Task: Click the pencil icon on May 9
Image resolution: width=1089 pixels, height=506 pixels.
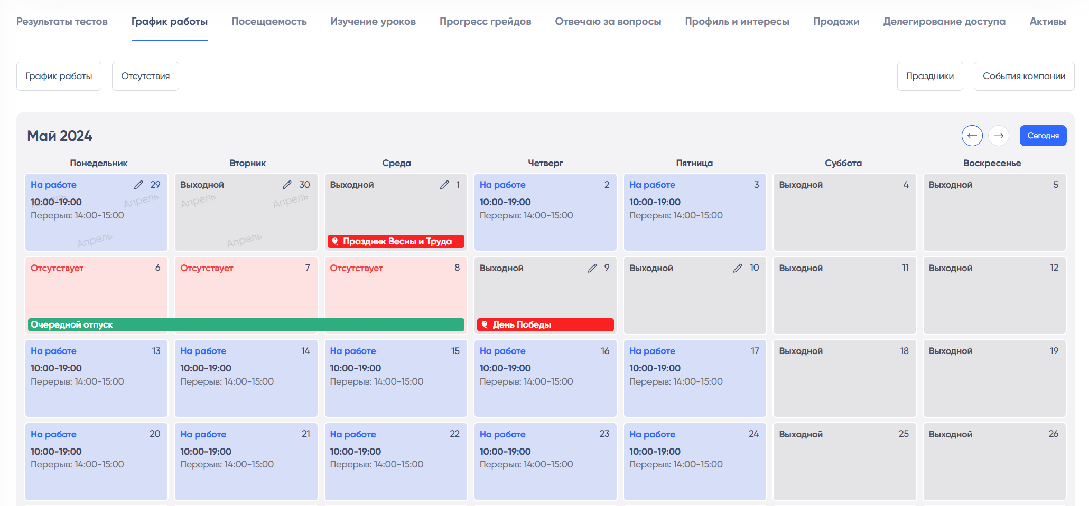Action: (x=592, y=268)
